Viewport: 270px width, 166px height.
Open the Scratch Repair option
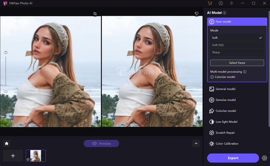click(x=237, y=133)
